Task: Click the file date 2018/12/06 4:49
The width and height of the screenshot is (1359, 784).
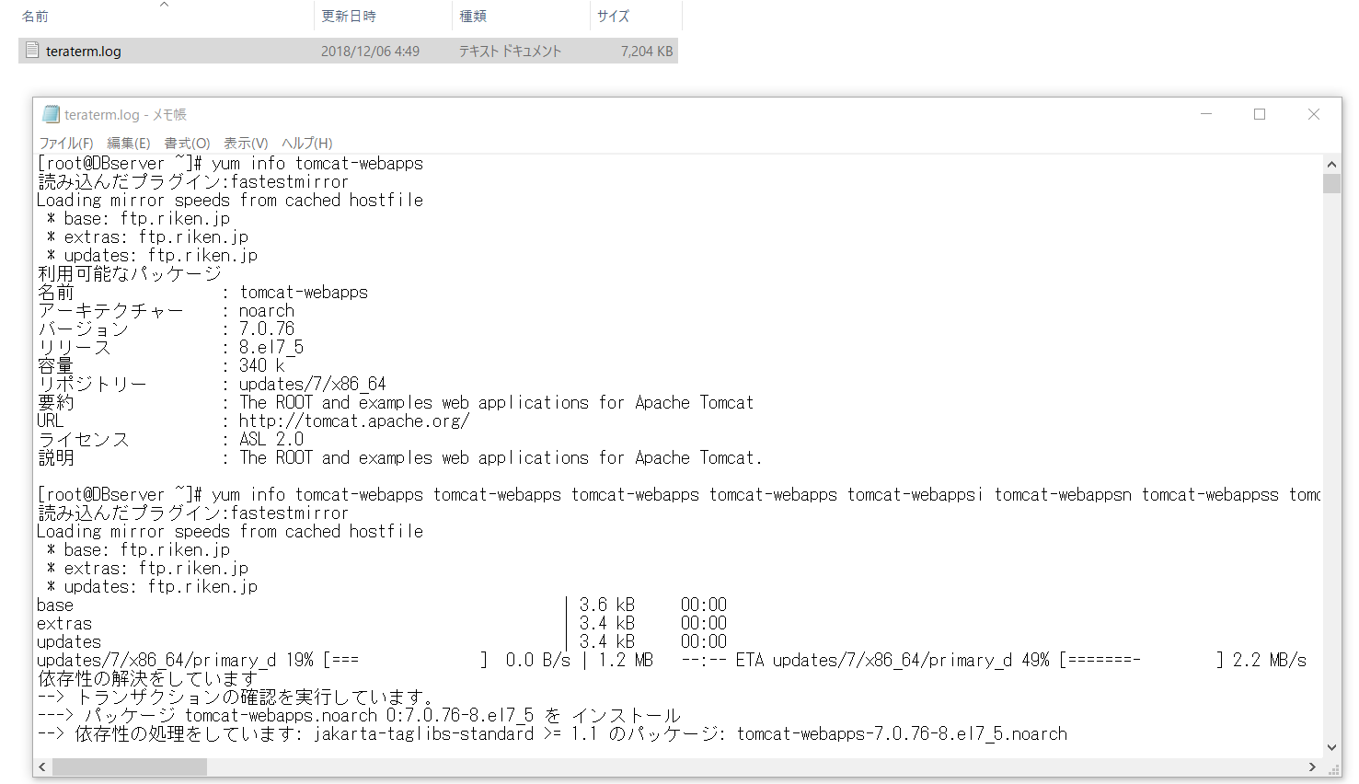Action: pyautogui.click(x=370, y=52)
